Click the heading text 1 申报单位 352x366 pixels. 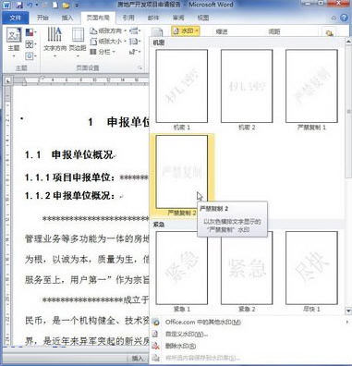click(119, 122)
